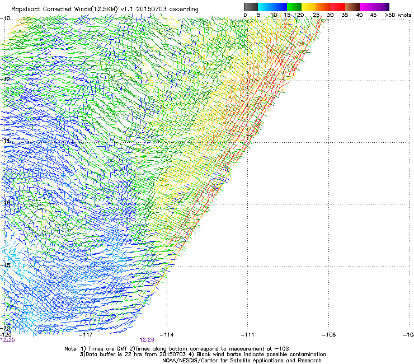Click the orange 25-30 knots color segment
Viewport: 414px width, 364px height.
click(323, 7)
